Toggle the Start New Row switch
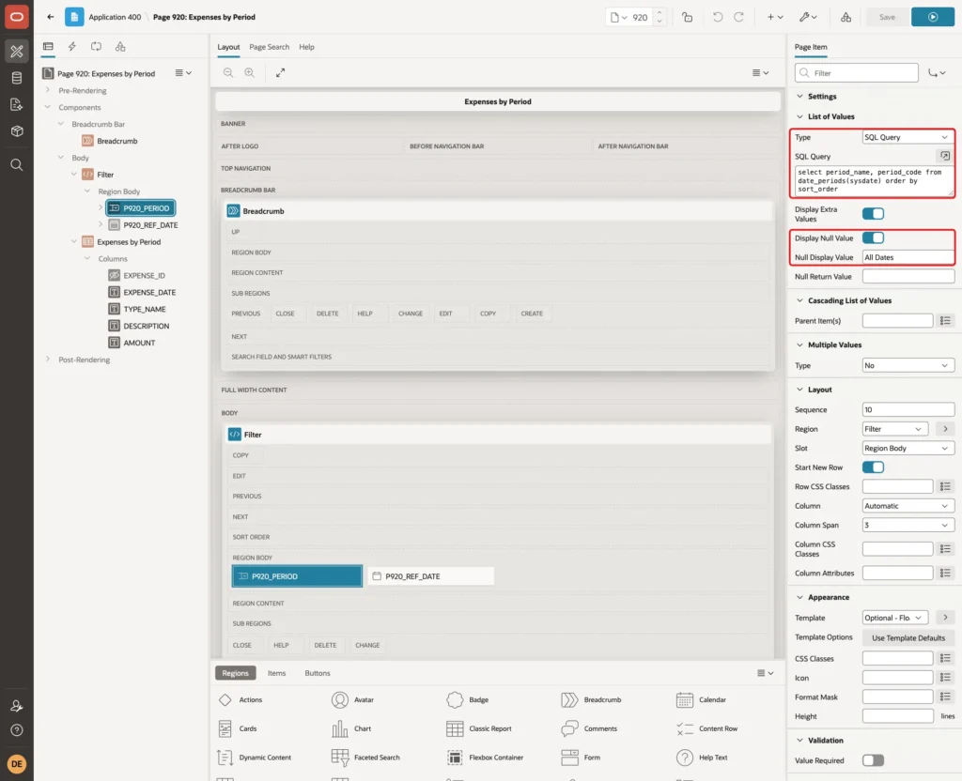 point(873,467)
